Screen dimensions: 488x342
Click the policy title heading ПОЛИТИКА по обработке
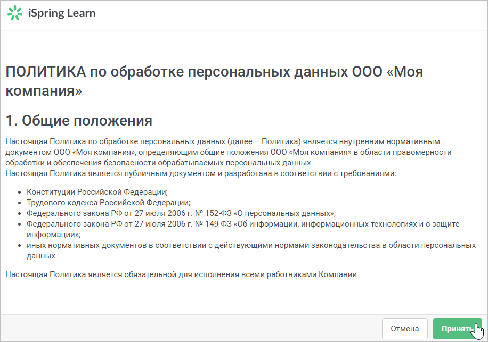click(214, 81)
